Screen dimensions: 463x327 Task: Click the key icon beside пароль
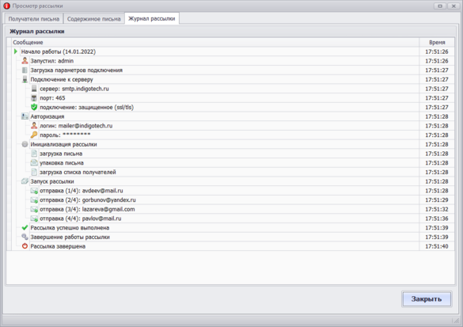(34, 135)
